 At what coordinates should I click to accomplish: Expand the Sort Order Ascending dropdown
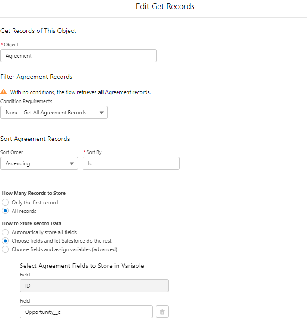pos(39,163)
